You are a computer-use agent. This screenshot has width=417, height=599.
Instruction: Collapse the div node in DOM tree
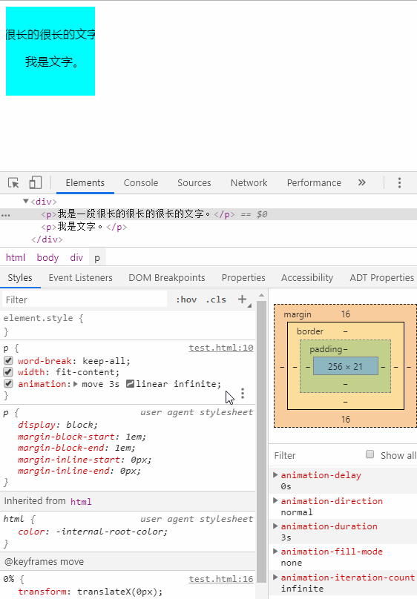point(26,201)
